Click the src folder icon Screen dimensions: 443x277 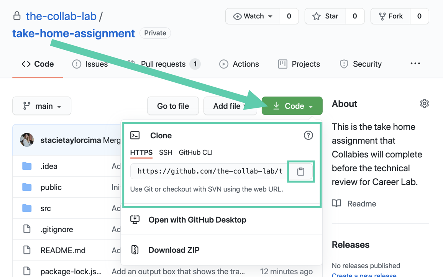click(27, 208)
